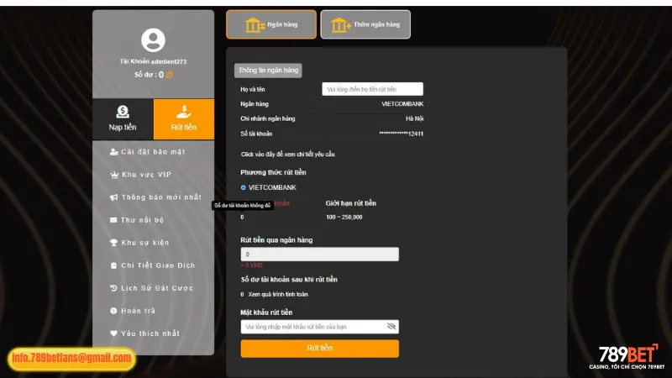Viewport: 672px width, 378px height.
Task: Switch to the Ngân hàng tab
Action: [x=271, y=24]
